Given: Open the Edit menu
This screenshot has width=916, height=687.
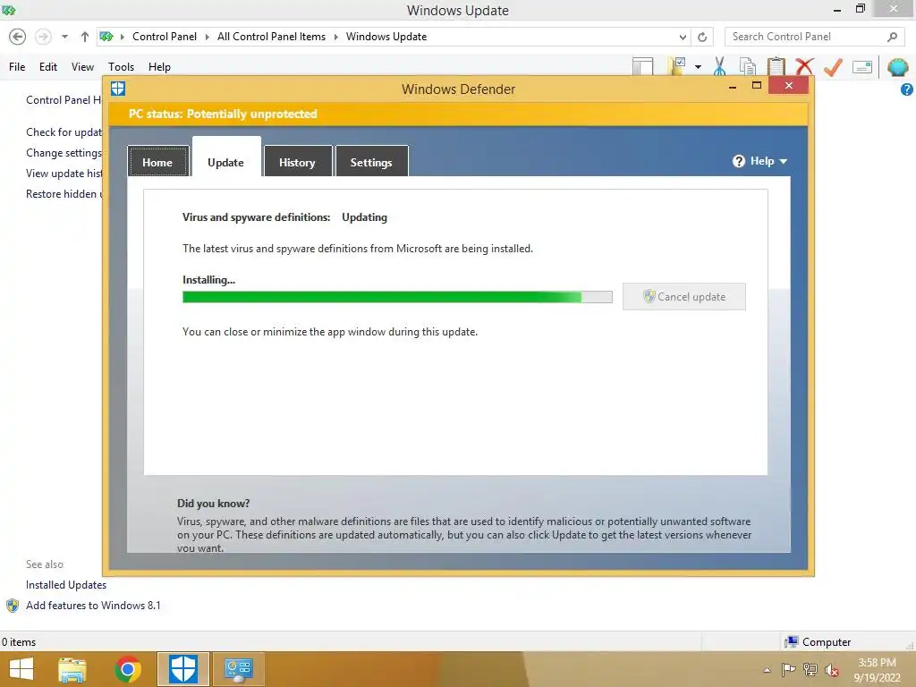Looking at the screenshot, I should coord(48,66).
